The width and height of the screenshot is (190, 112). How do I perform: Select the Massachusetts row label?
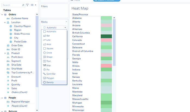tap(80, 99)
